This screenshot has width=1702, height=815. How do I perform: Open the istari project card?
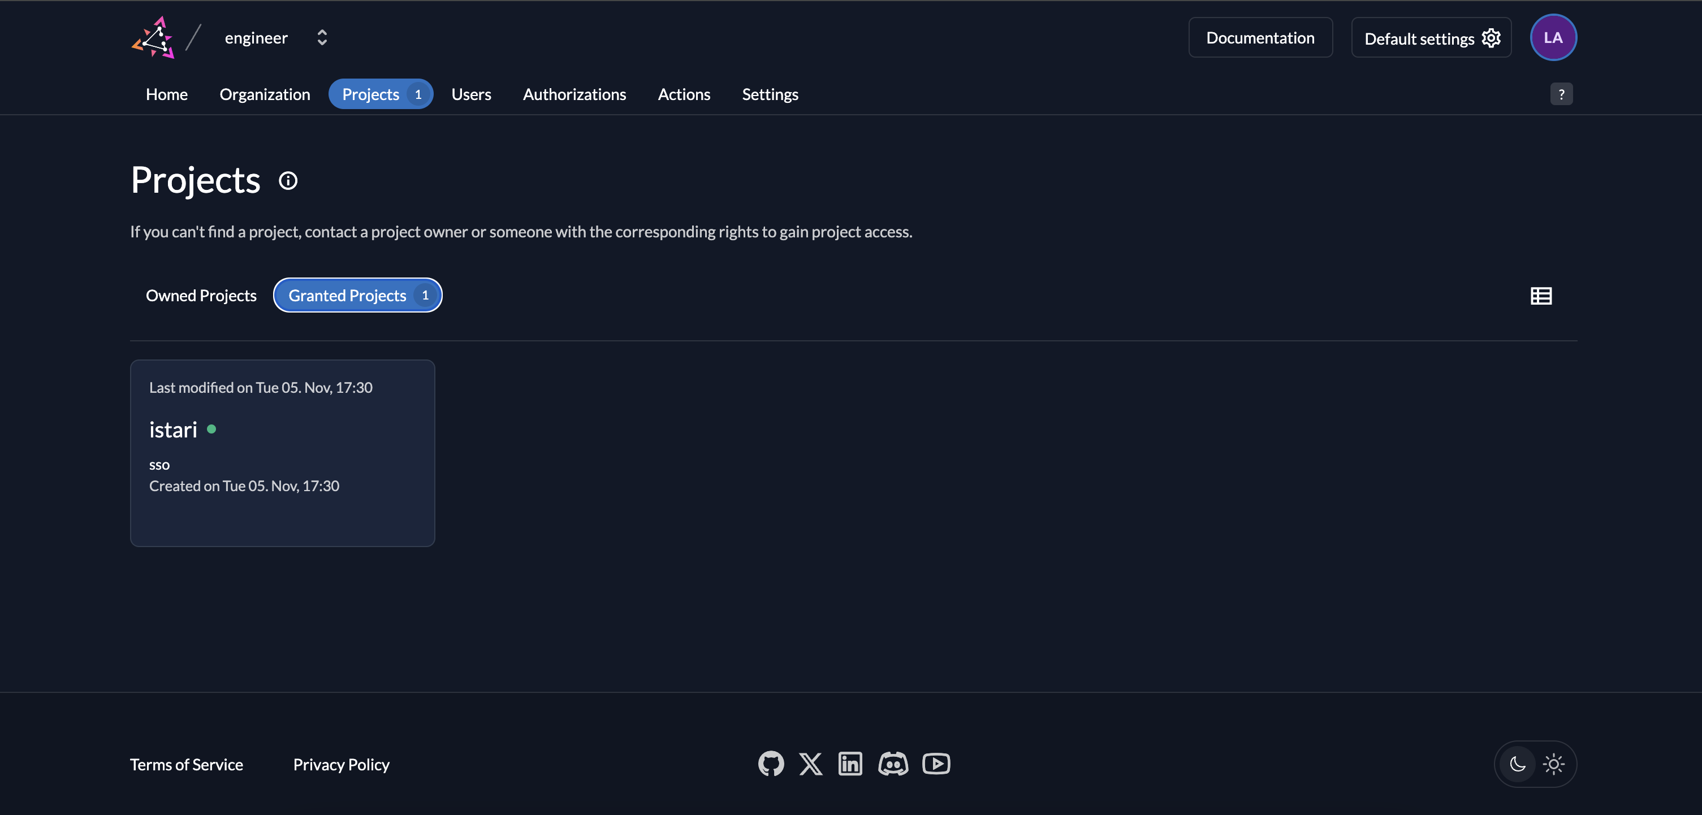282,452
